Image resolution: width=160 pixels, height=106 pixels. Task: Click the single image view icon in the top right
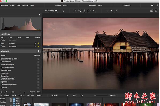point(156,11)
